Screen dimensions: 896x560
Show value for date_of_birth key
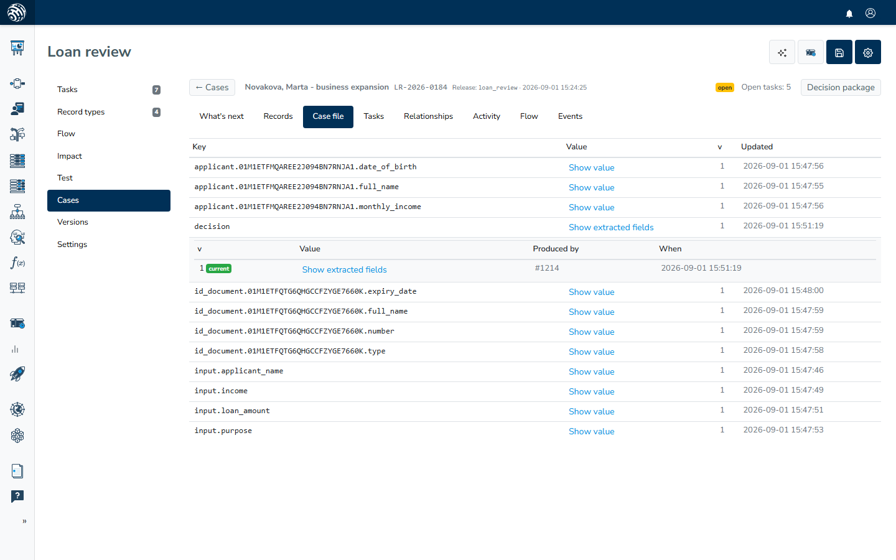point(591,168)
